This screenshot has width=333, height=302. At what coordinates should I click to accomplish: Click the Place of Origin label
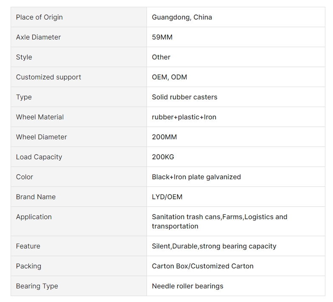(39, 17)
